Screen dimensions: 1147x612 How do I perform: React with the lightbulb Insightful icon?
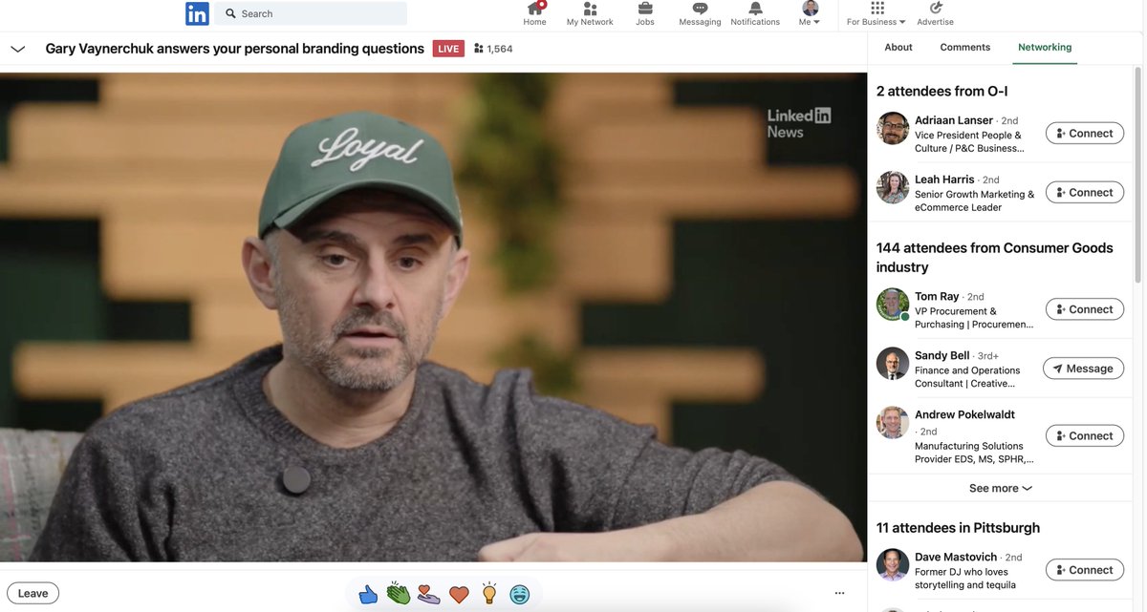489,594
